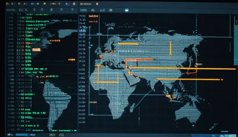Click the map pin icon in left panel toolbar
This screenshot has height=137, width=238.
73,10
